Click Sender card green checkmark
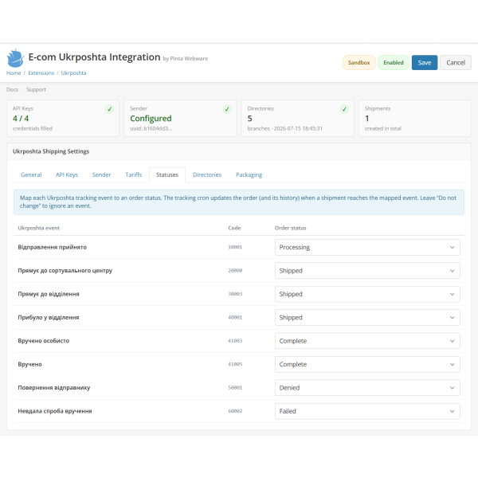Screen dimensions: 478x478 click(x=227, y=109)
